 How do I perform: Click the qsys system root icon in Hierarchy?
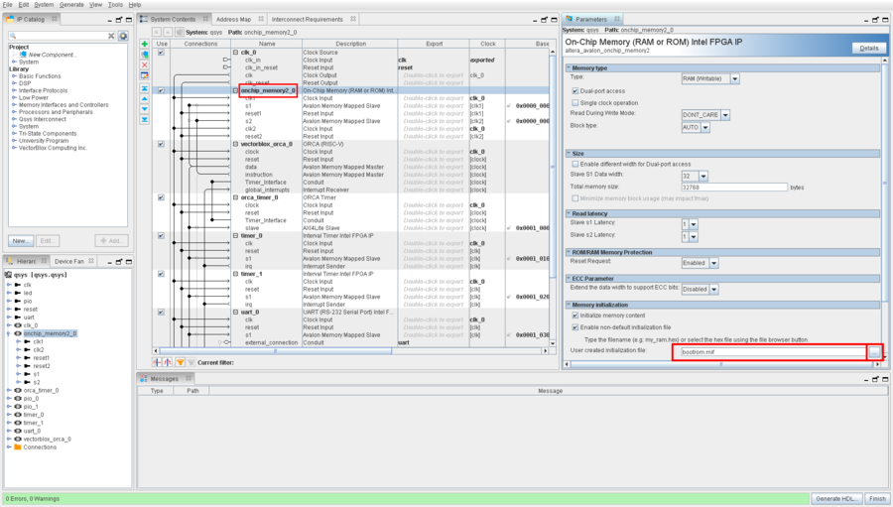(9, 275)
